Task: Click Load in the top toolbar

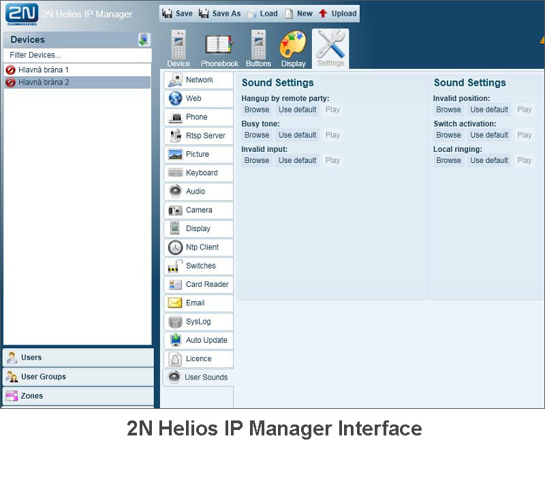Action: click(262, 14)
